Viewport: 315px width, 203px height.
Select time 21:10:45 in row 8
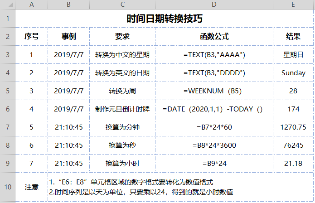tap(68, 145)
